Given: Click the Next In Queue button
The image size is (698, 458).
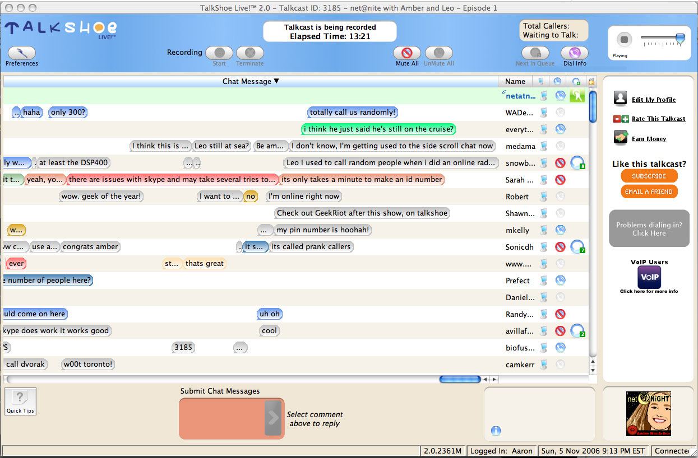Looking at the screenshot, I should click(x=535, y=53).
